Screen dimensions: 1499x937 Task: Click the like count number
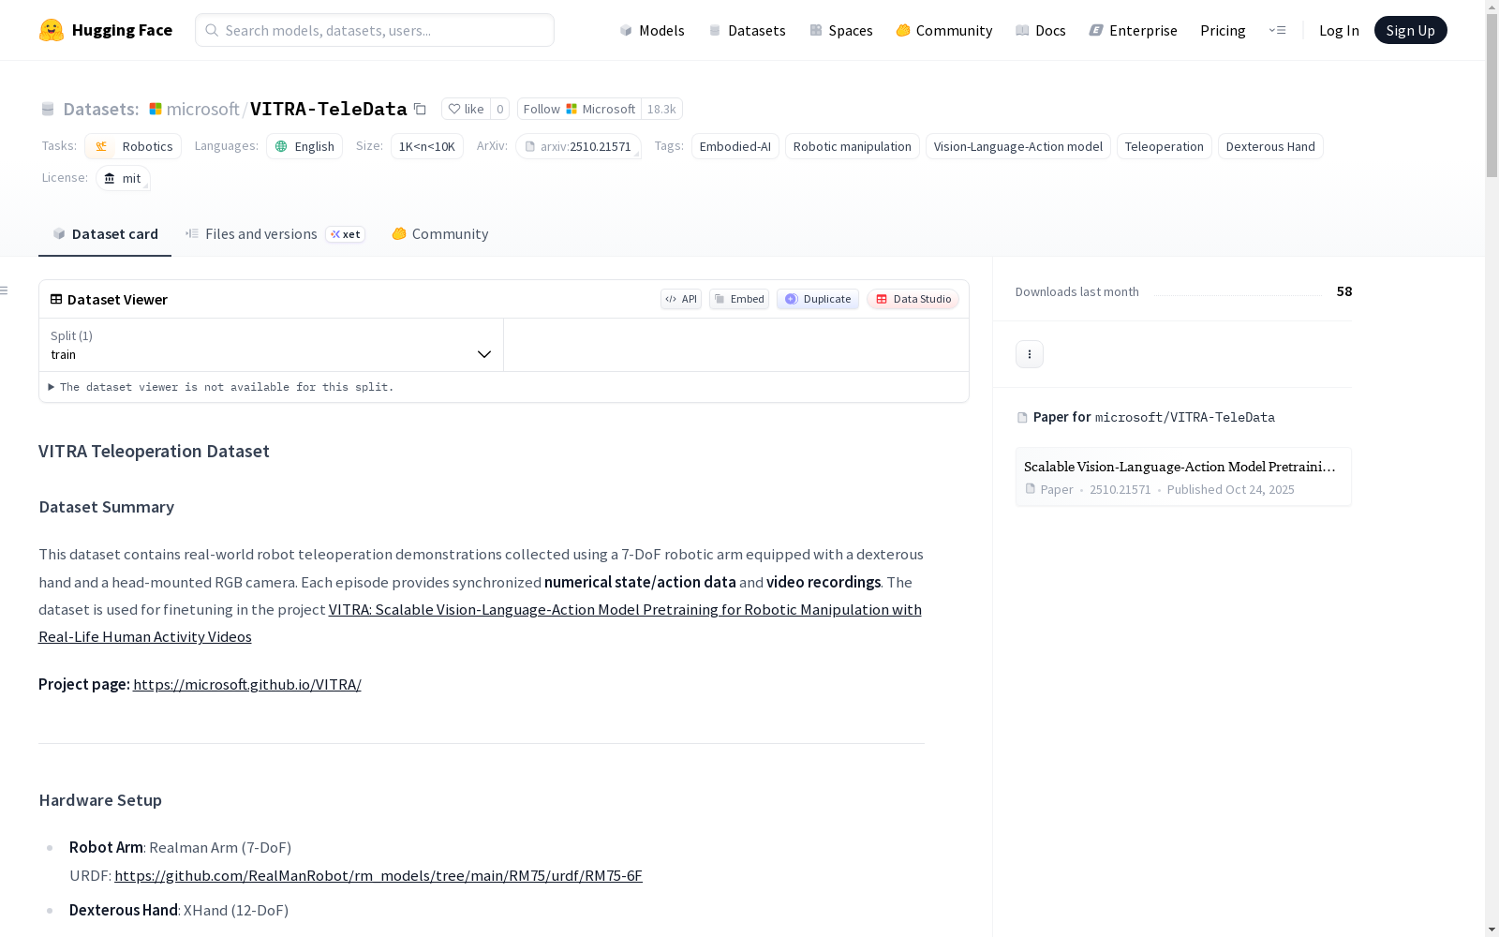coord(500,109)
